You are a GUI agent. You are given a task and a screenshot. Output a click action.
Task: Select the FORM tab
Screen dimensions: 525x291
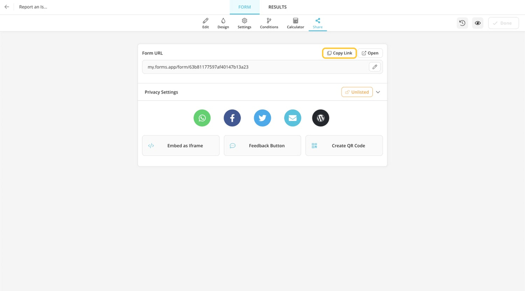pos(245,7)
